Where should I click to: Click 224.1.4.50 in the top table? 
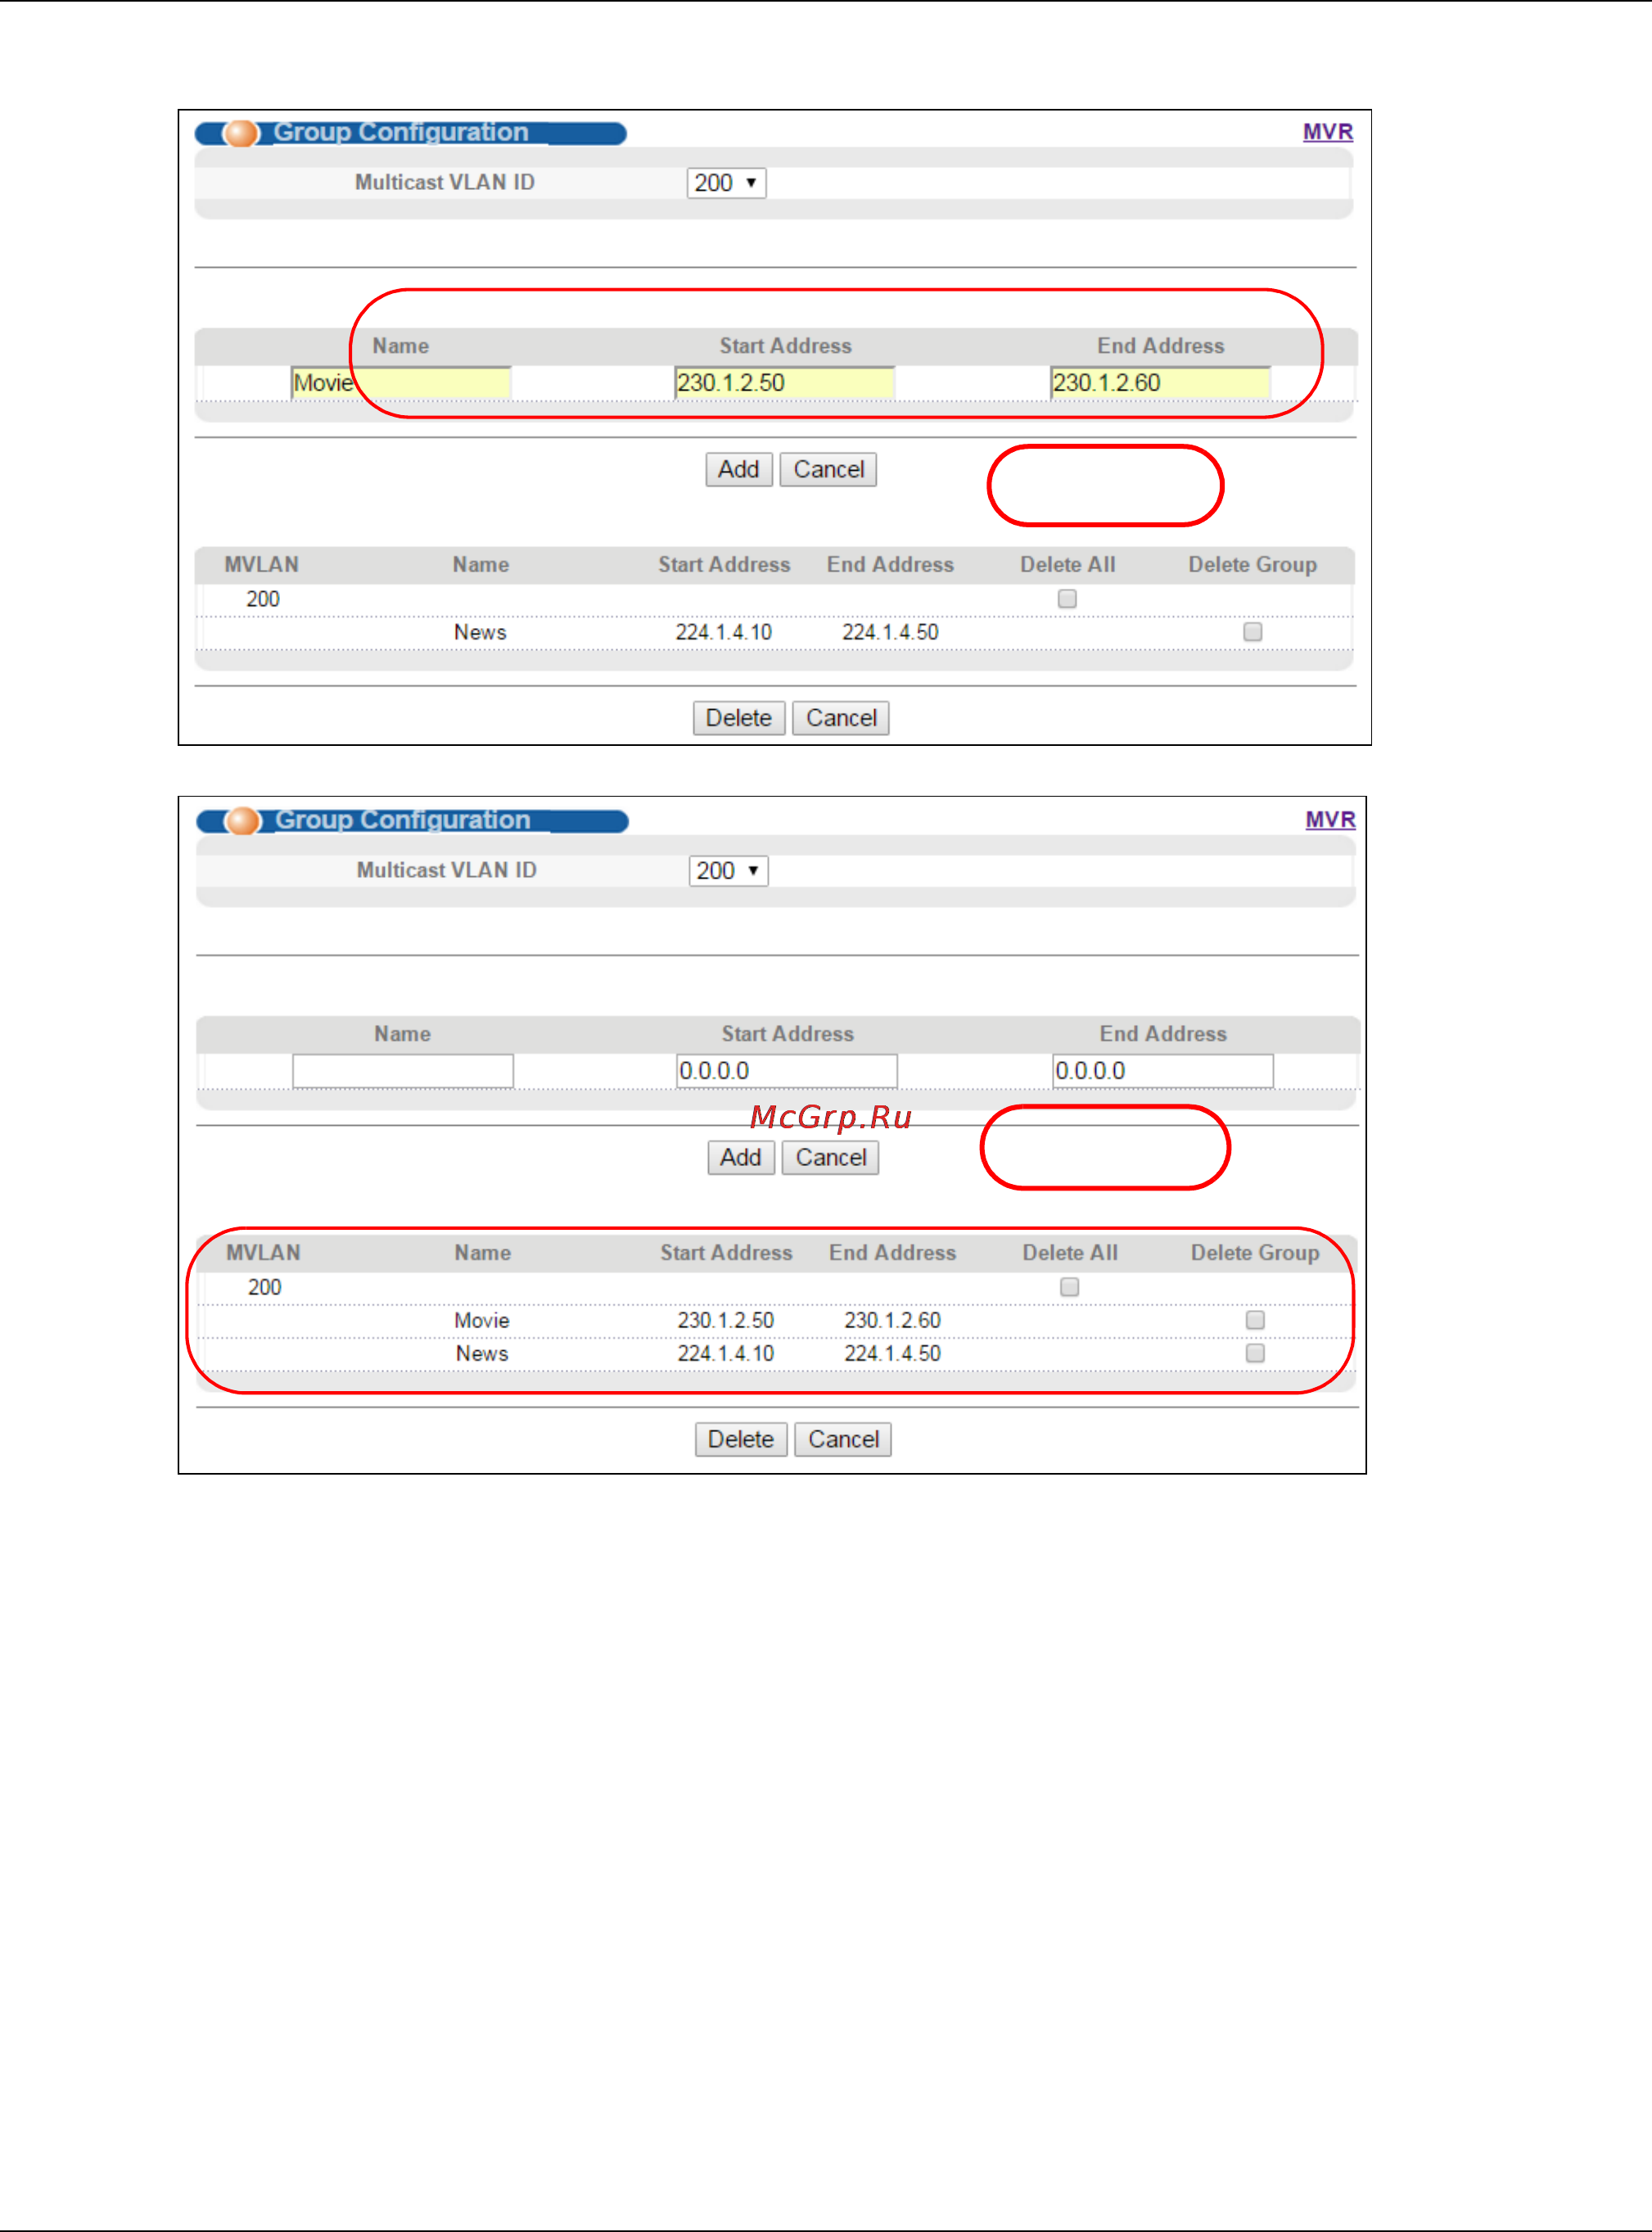click(x=890, y=632)
